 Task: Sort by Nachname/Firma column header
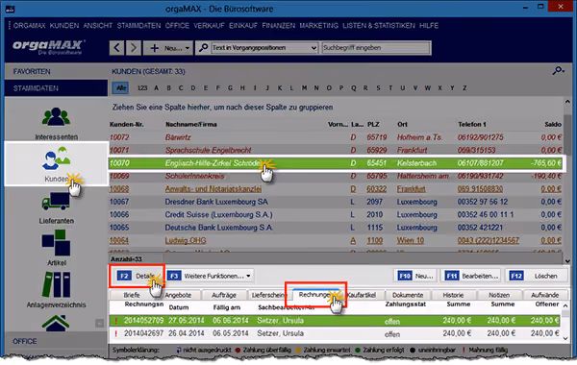click(191, 124)
